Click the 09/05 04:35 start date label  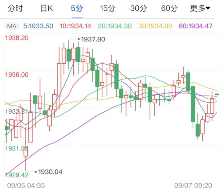(x=26, y=186)
